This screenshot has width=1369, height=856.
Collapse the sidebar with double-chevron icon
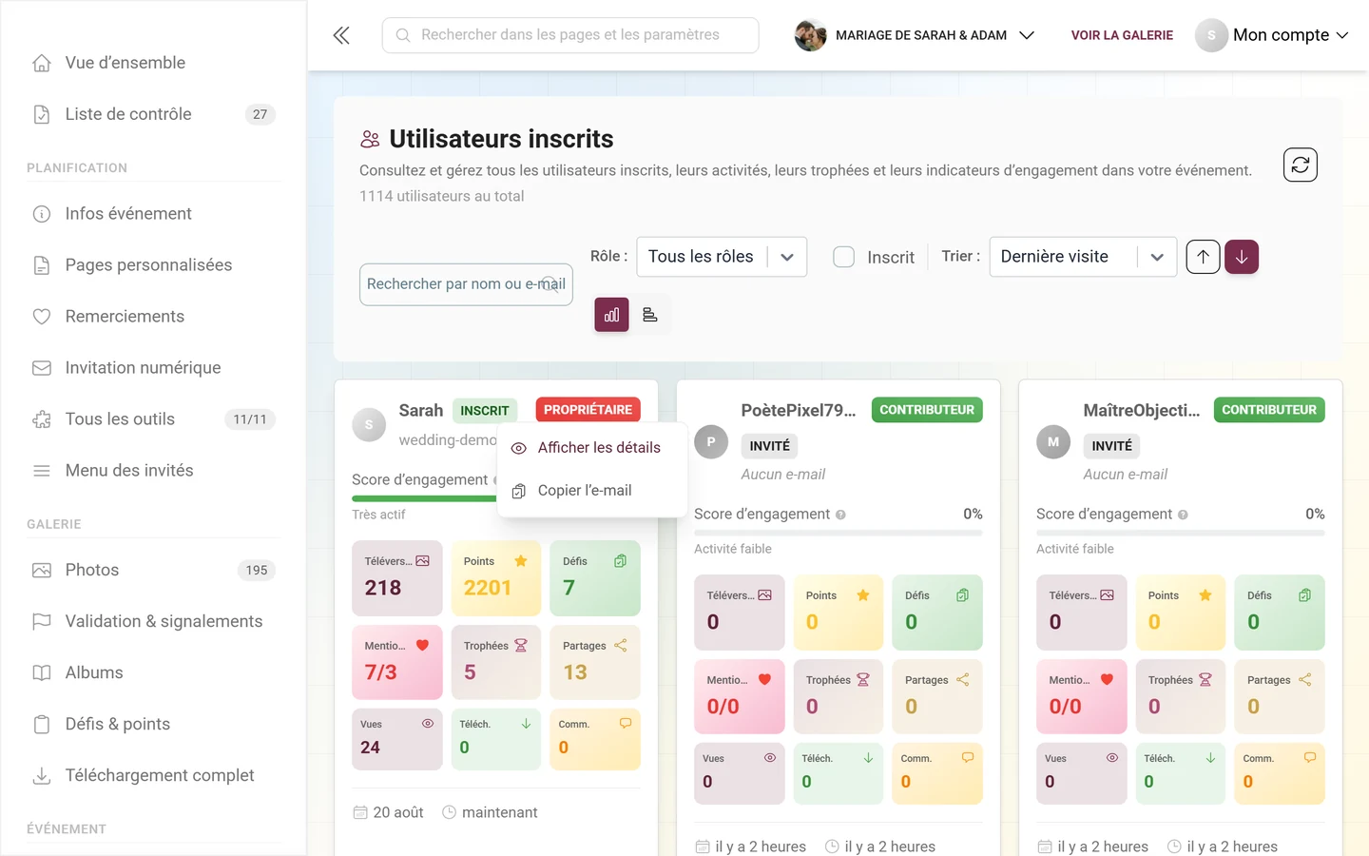click(341, 35)
